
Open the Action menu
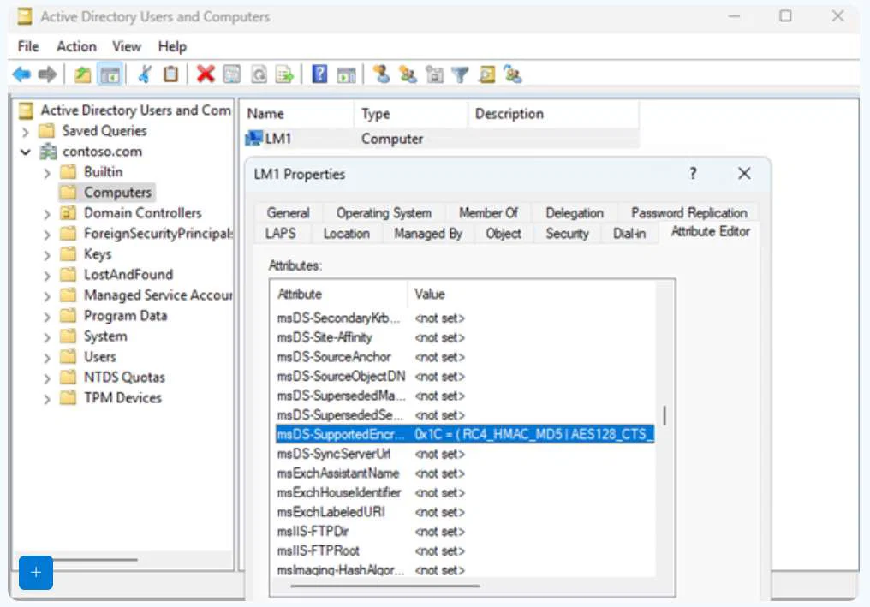(76, 46)
